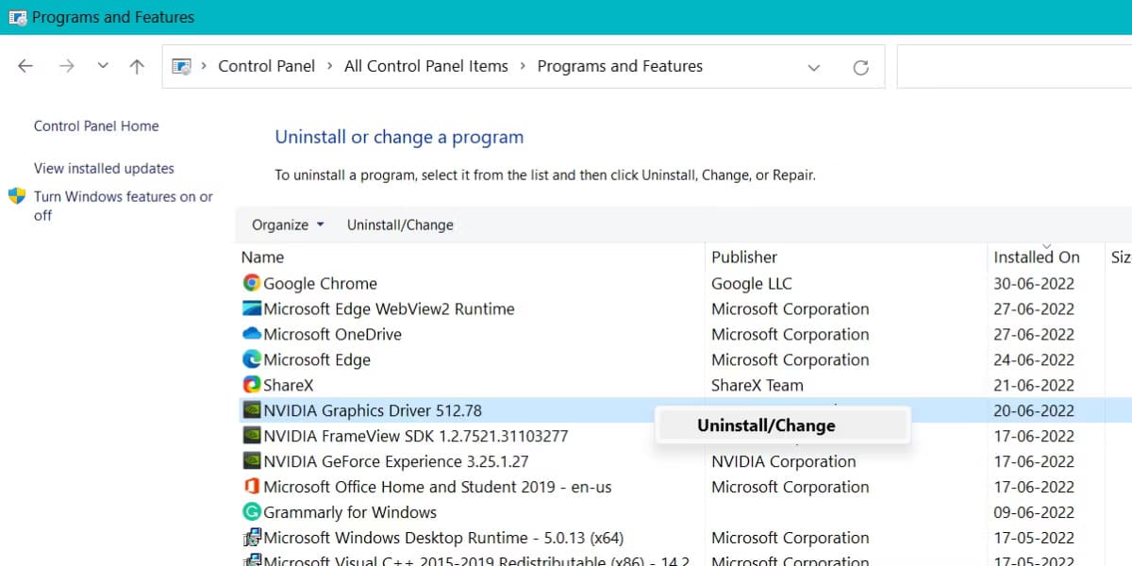Click the search box in Control Panel
Viewport: 1132px width, 566px height.
(x=1014, y=66)
